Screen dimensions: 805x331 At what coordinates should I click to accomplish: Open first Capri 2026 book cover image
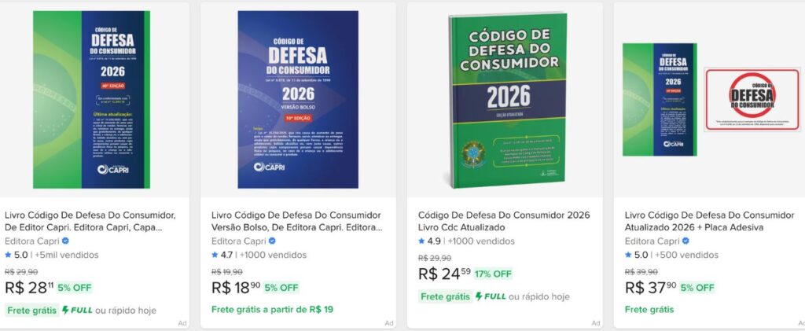pos(92,100)
